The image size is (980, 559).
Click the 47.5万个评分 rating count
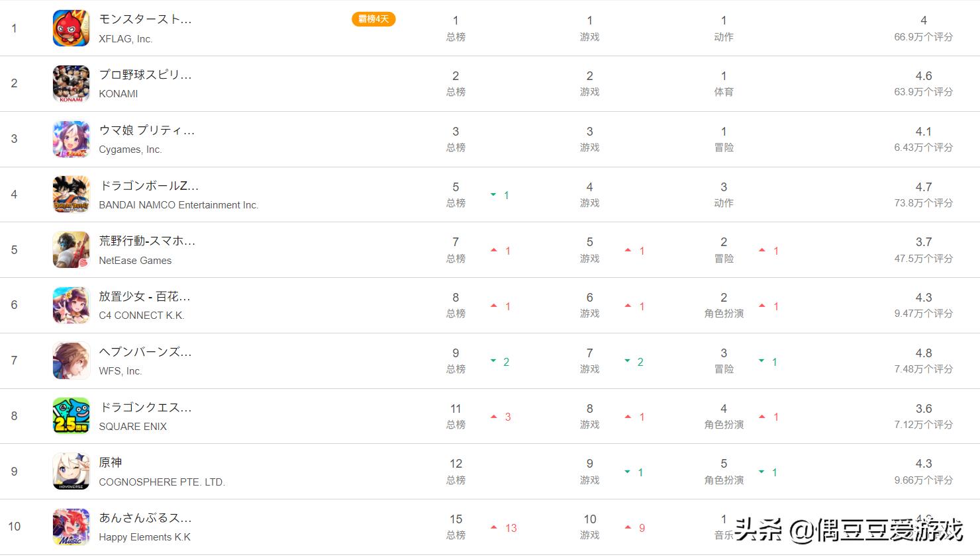[924, 259]
